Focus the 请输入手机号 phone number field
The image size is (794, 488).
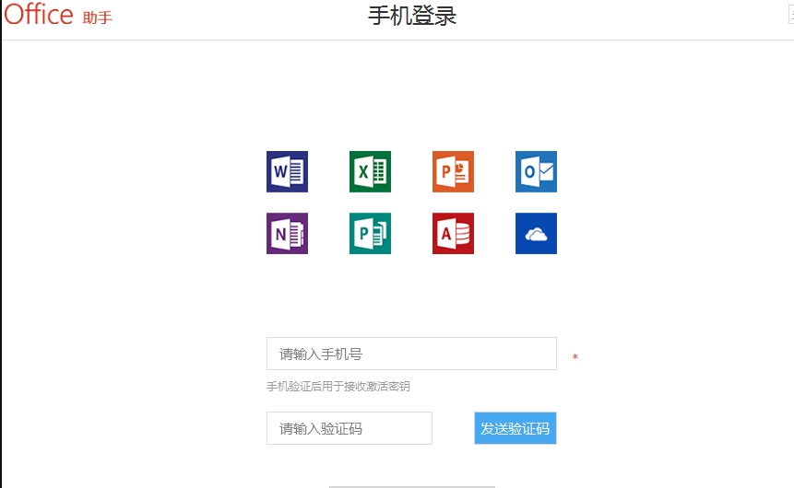tap(411, 354)
